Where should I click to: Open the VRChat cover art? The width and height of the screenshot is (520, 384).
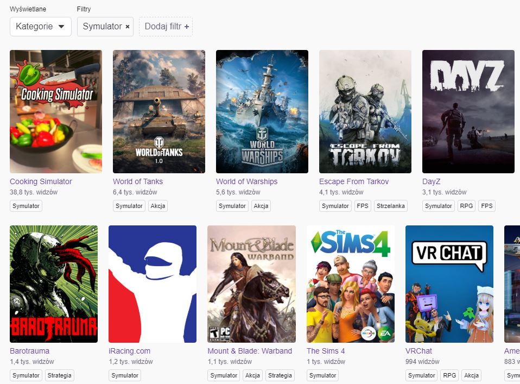[449, 284]
